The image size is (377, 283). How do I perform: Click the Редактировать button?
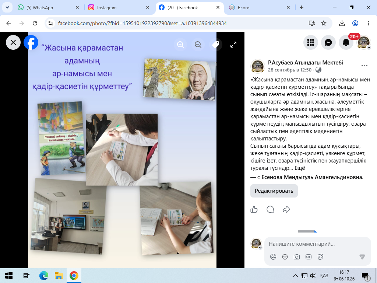(274, 191)
